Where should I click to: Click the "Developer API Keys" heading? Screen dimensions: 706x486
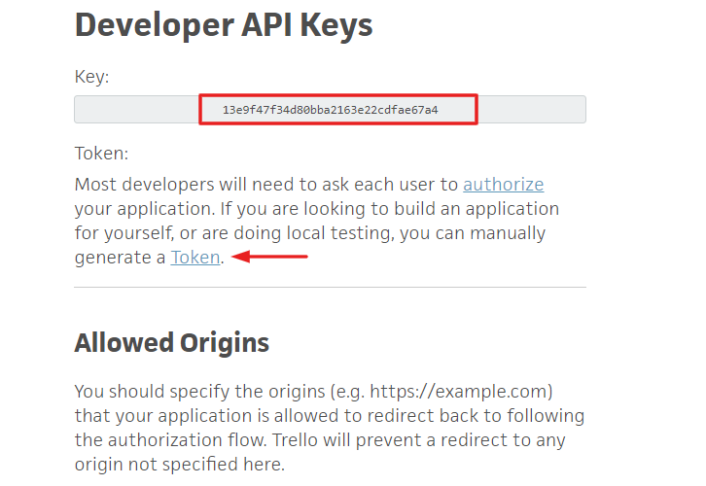click(224, 25)
